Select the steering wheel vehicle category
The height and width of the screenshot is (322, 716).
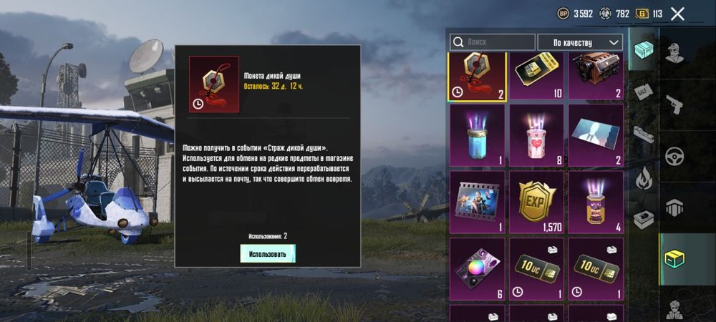pyautogui.click(x=674, y=157)
